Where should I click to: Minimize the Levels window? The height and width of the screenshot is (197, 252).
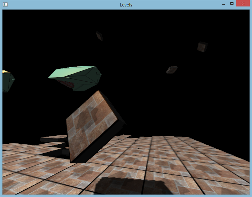tap(223, 4)
